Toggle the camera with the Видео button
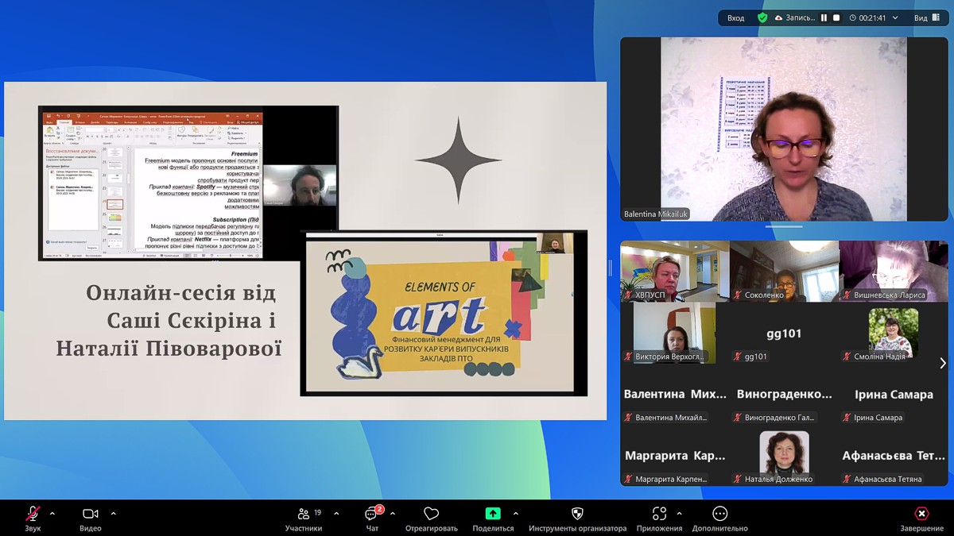The width and height of the screenshot is (954, 536). (x=91, y=518)
